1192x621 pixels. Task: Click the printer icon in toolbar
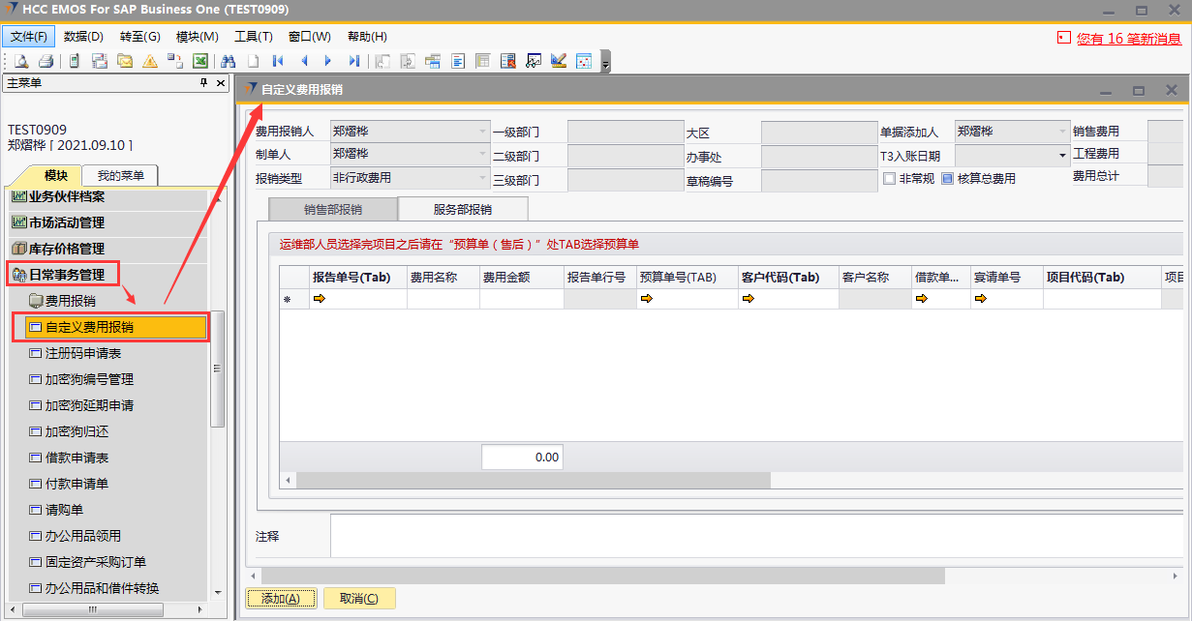(46, 61)
